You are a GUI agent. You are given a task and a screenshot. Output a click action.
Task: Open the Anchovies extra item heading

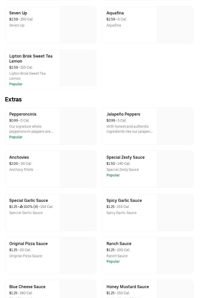pos(19,157)
